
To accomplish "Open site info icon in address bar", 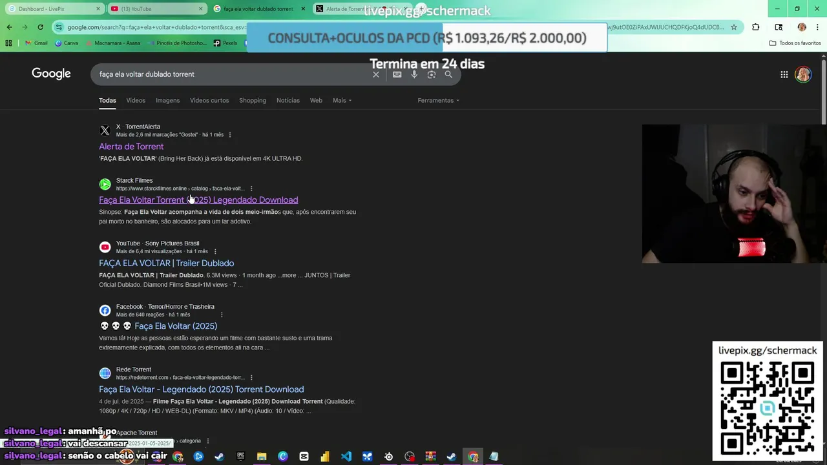I will click(59, 27).
